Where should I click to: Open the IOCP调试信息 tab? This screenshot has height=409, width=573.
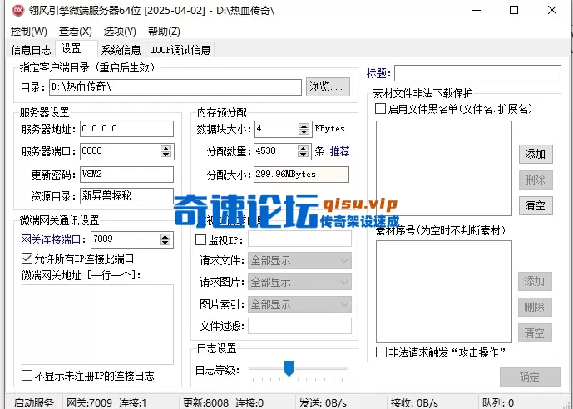(x=180, y=50)
